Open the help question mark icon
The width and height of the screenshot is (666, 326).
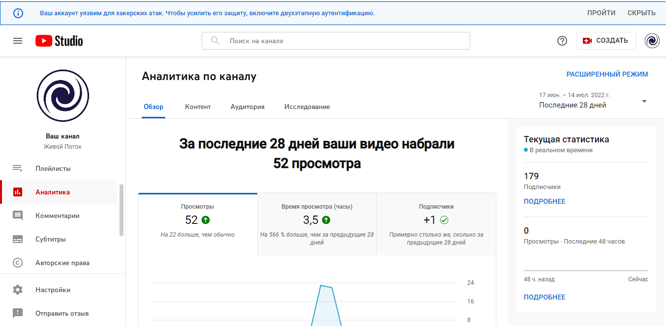click(x=562, y=41)
